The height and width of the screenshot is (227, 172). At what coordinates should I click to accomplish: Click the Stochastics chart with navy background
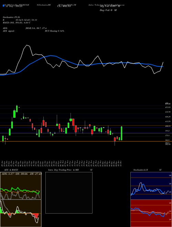pos(151,186)
